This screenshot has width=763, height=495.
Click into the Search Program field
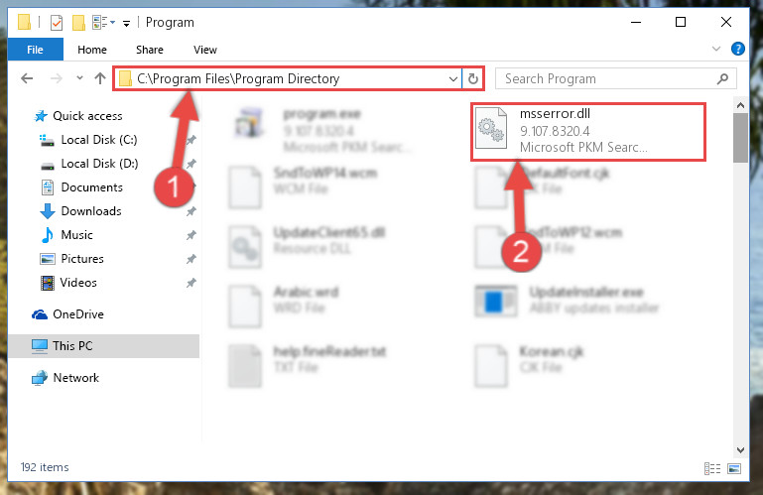click(x=607, y=78)
